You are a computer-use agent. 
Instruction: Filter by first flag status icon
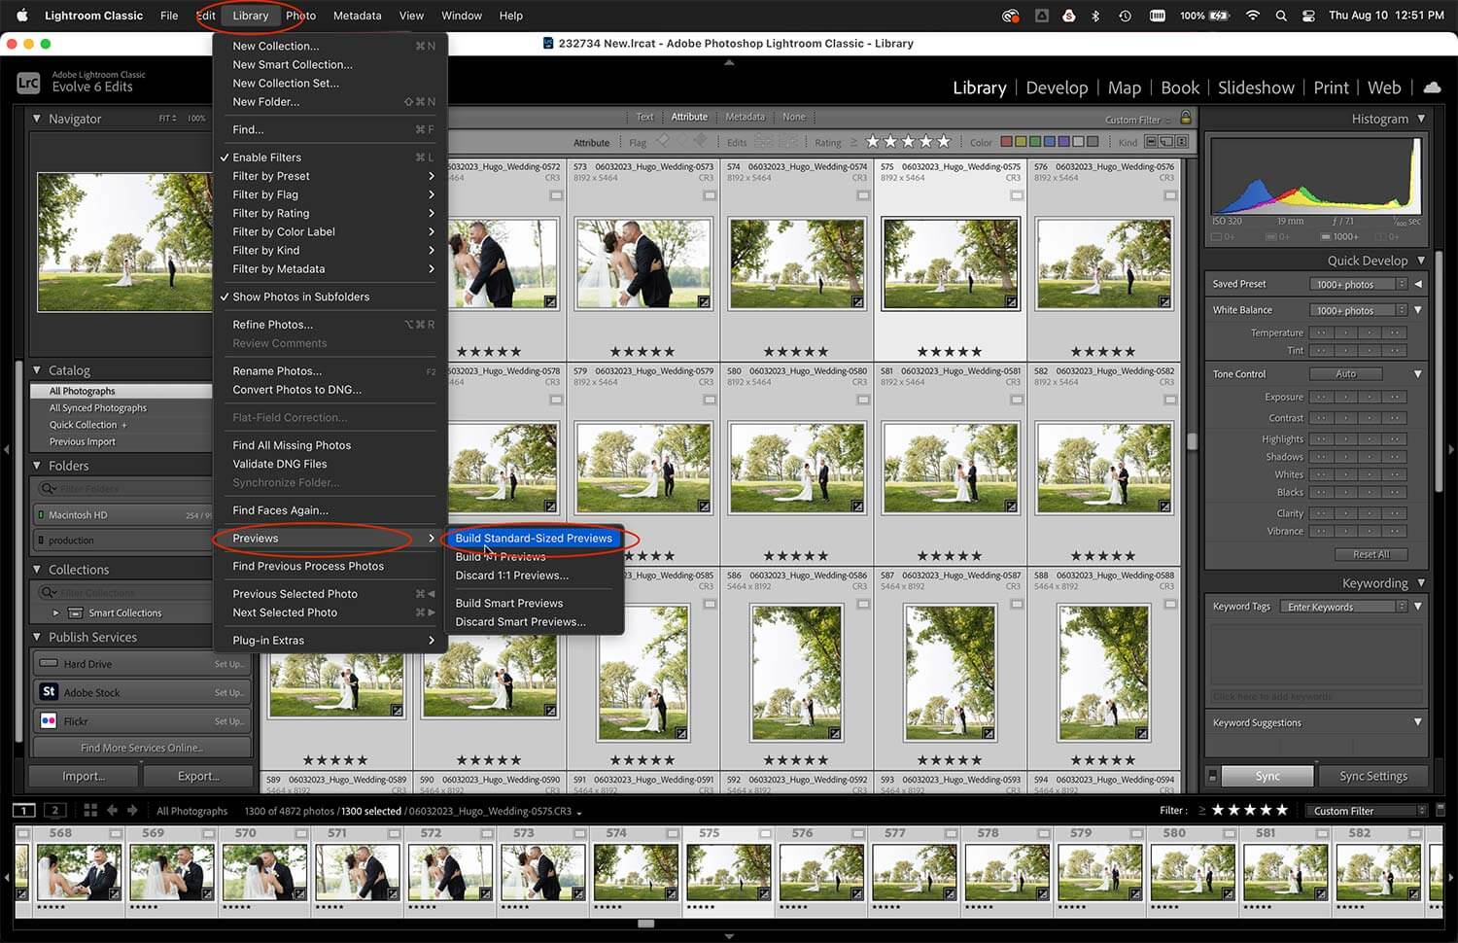[663, 141]
